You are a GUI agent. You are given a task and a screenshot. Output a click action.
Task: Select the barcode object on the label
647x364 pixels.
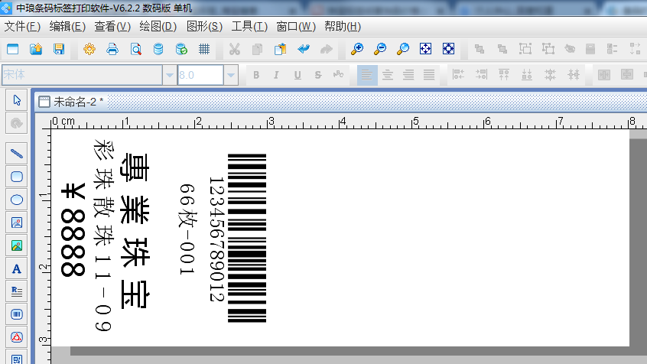246,237
